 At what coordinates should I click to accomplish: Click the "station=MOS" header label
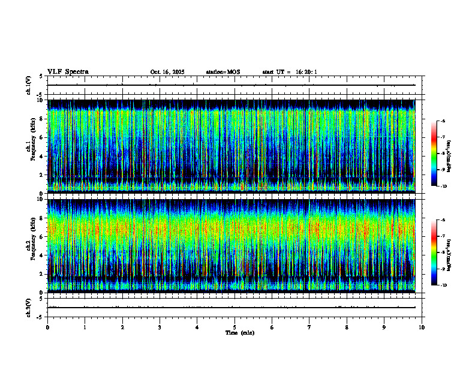click(223, 72)
